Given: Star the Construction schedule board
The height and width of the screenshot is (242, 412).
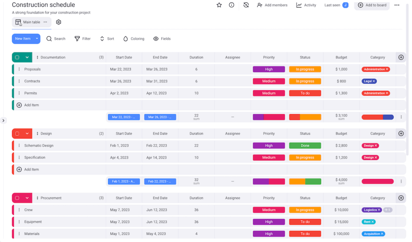Looking at the screenshot, I should point(219,5).
